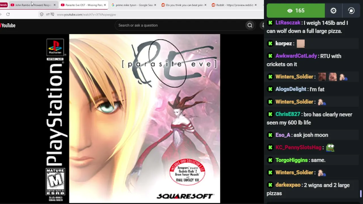Click the YouTube logo
363x204 pixels.
(8, 25)
